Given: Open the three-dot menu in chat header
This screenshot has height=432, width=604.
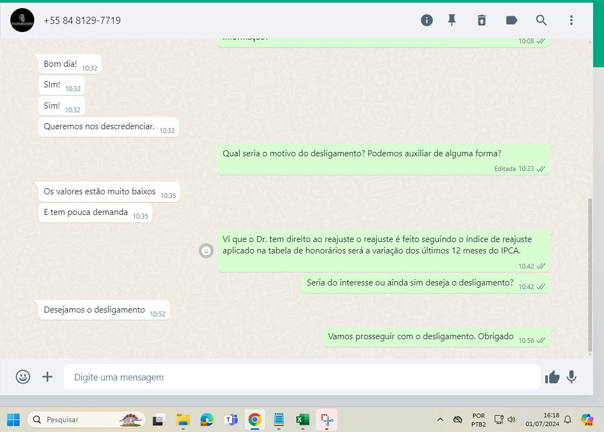Looking at the screenshot, I should click(571, 20).
